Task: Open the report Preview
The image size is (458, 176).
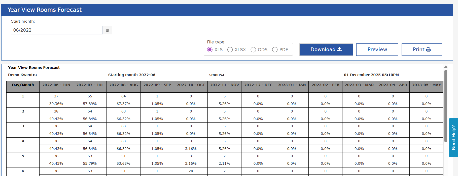Action: [x=377, y=49]
